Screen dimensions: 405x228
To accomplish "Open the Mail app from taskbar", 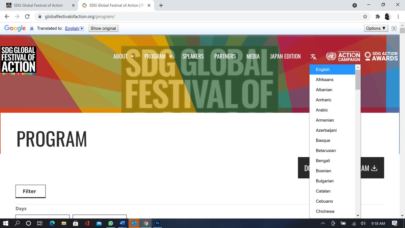I will click(99, 223).
